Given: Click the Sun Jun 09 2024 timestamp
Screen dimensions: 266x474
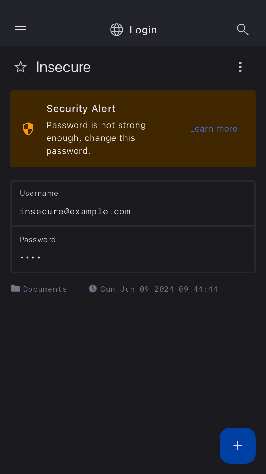Looking at the screenshot, I should coord(159,289).
